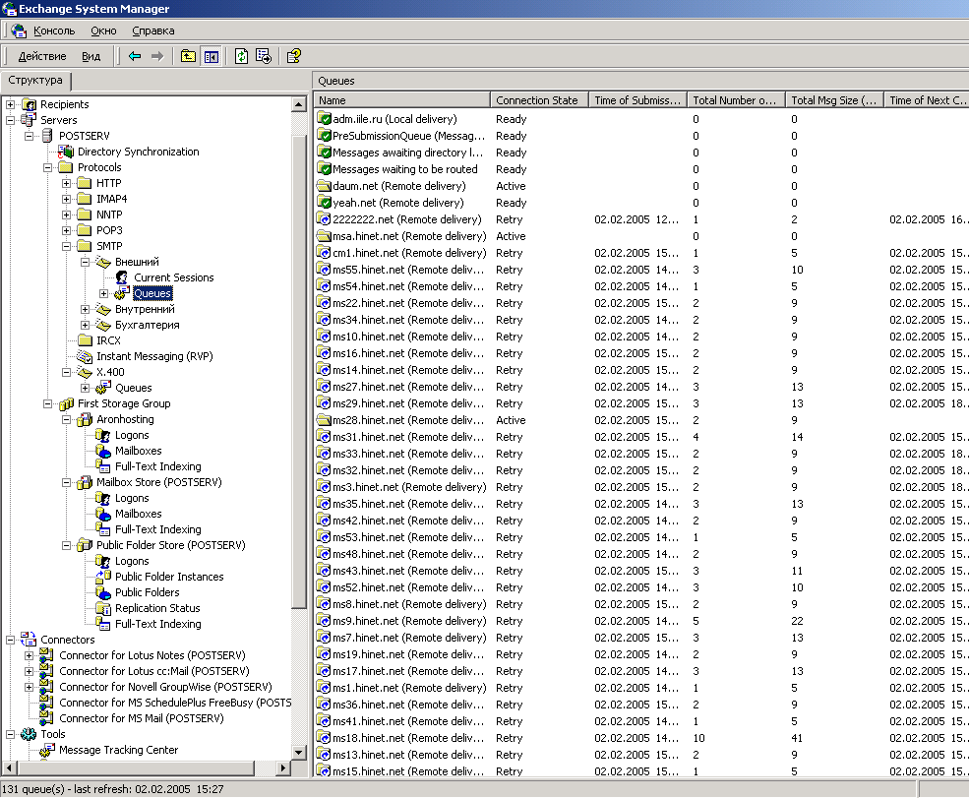Click the Back arrow toolbar icon
969x798 pixels.
point(135,56)
